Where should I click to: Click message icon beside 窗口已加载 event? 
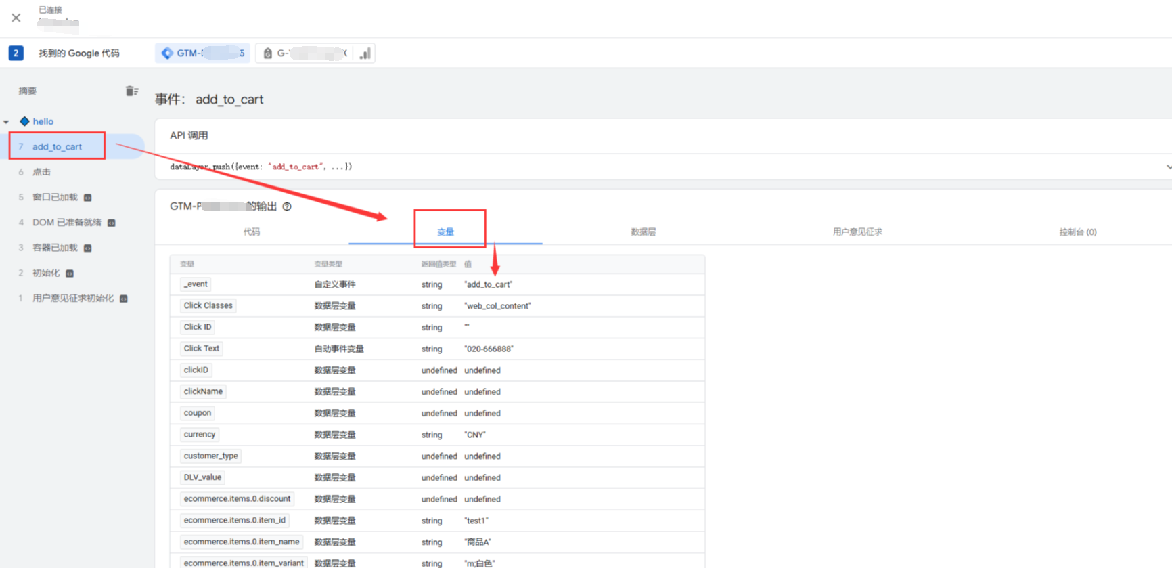(88, 198)
